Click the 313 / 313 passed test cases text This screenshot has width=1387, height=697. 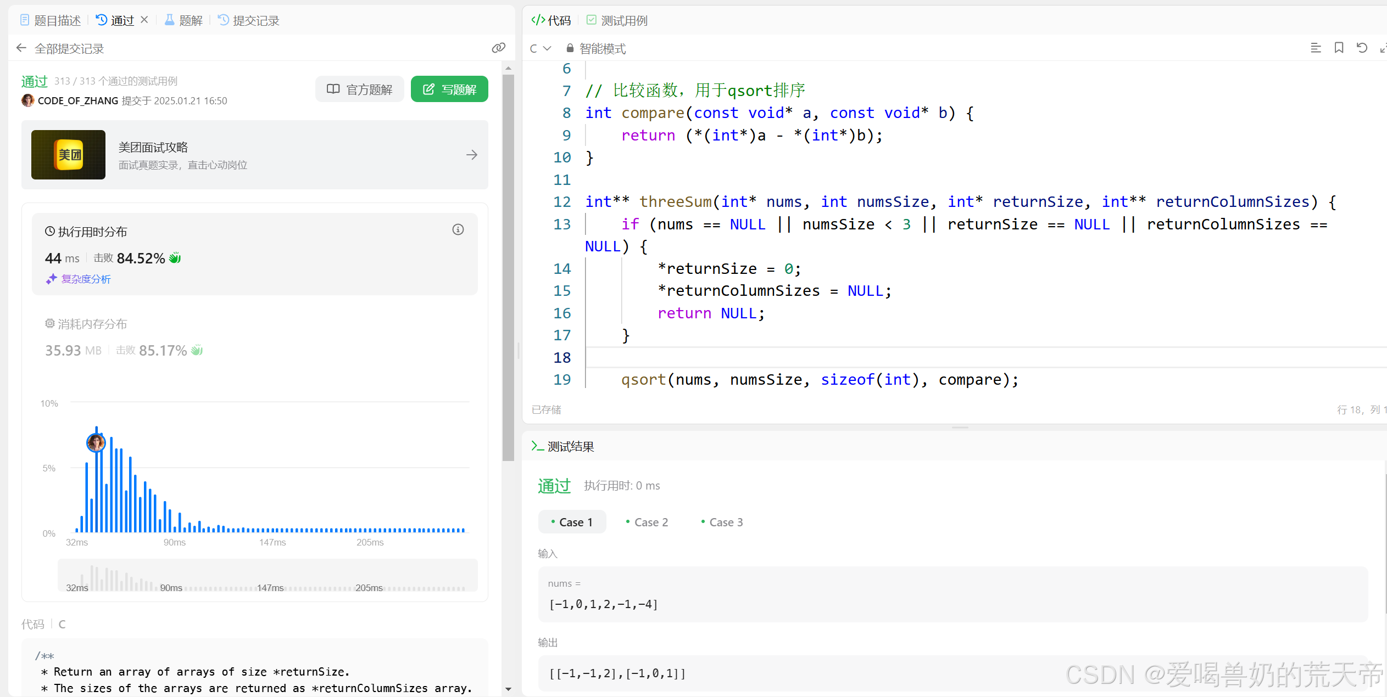click(116, 81)
